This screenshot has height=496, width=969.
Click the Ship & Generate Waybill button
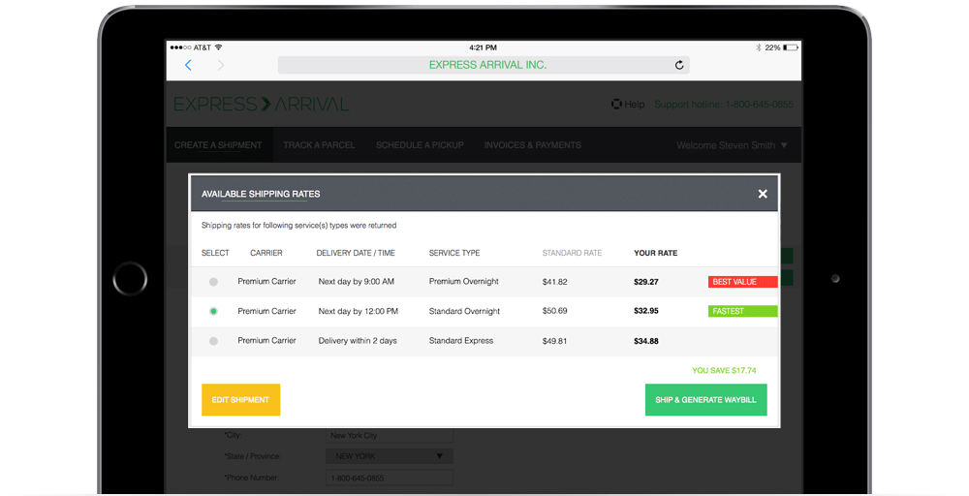point(705,400)
